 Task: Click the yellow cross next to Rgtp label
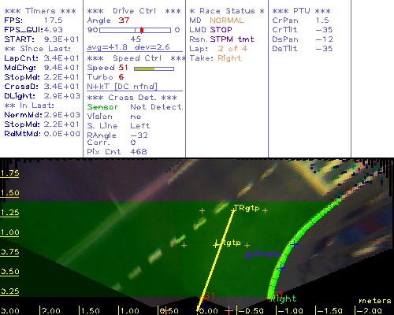pos(216,245)
